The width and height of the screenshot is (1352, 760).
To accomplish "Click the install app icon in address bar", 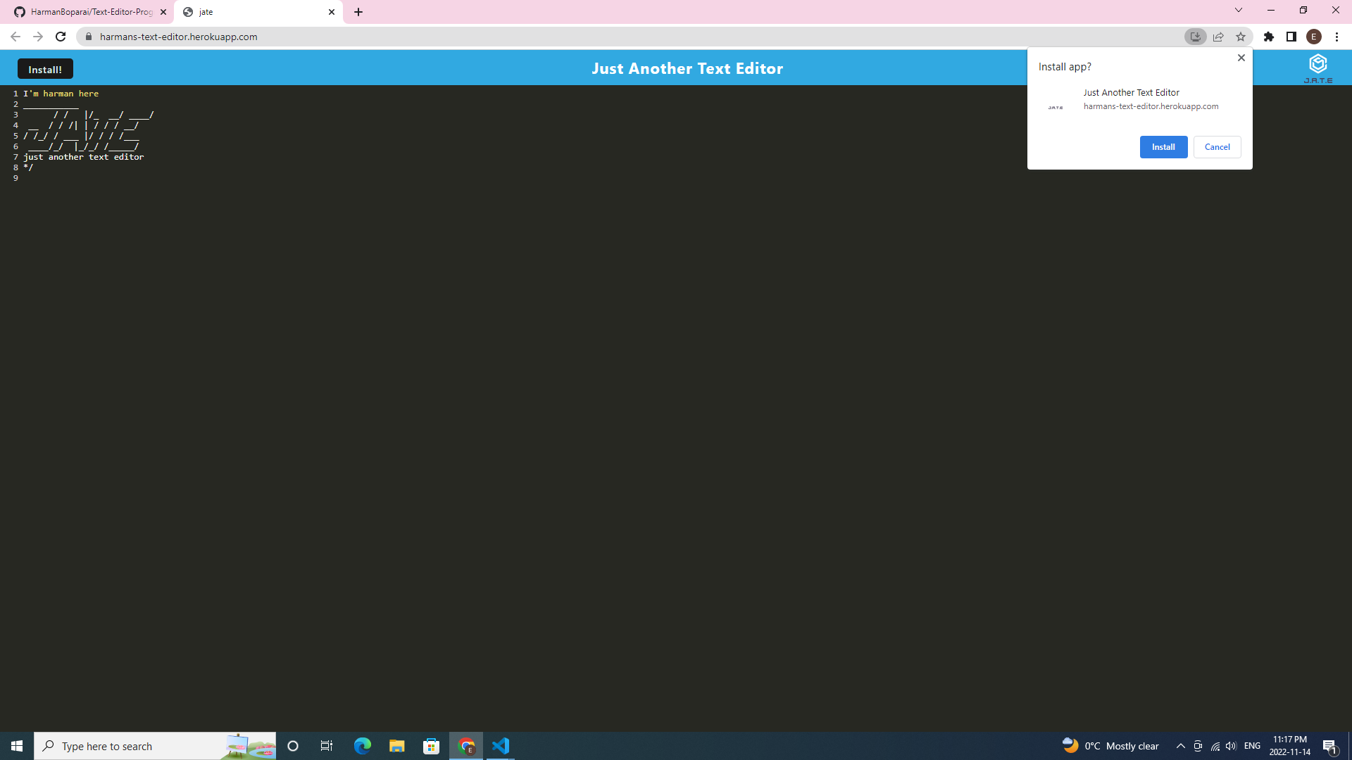I will (x=1195, y=37).
